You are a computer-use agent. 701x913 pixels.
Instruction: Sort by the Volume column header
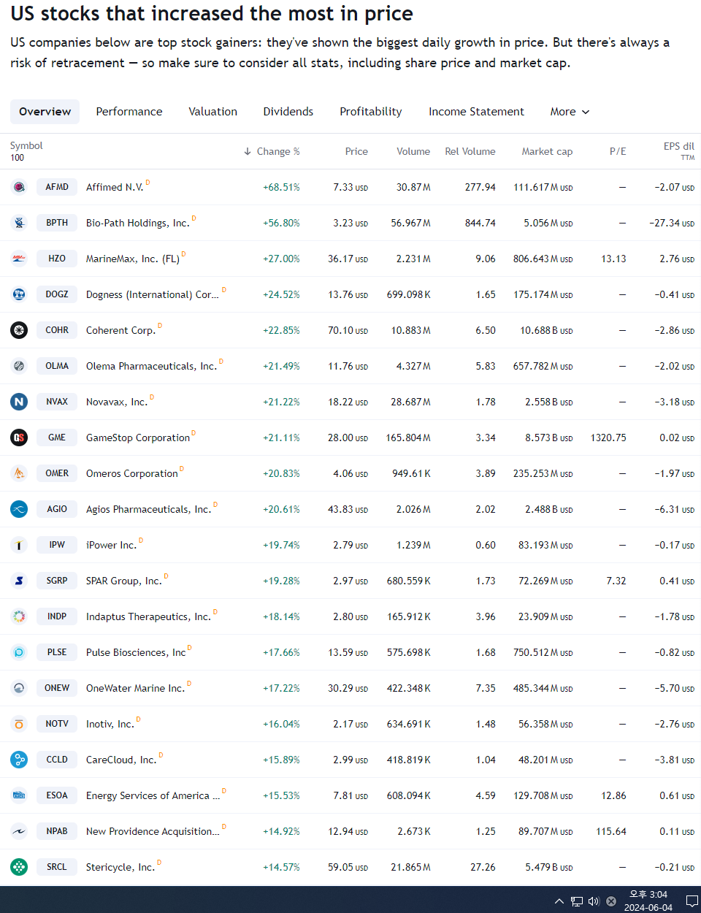[413, 151]
